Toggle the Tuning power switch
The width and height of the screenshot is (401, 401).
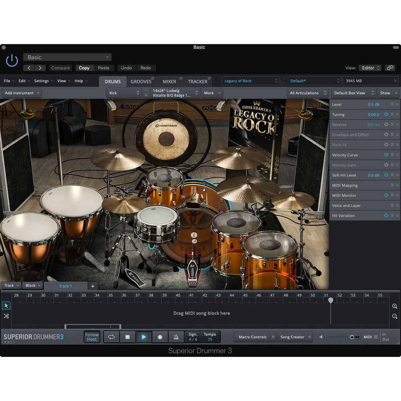[x=386, y=114]
